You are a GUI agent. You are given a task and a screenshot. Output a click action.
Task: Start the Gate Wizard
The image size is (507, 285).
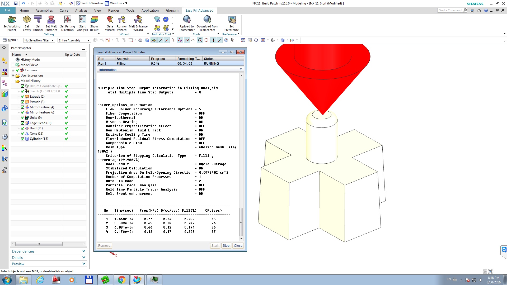pos(110,23)
